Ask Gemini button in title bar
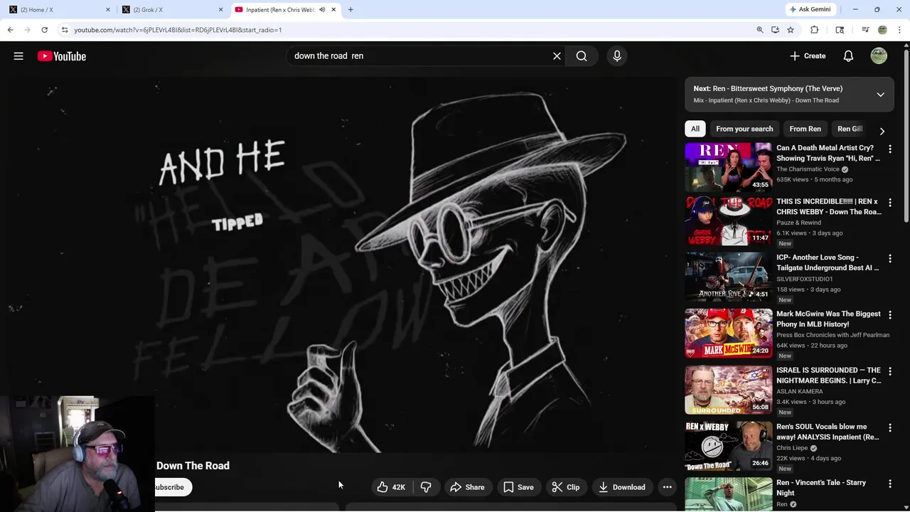This screenshot has height=512, width=910. [x=810, y=9]
